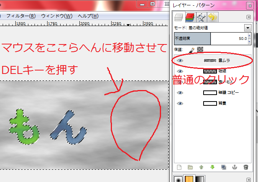Anchor the floating layer with the anchor icon
The width and height of the screenshot is (258, 182).
[x=235, y=167]
